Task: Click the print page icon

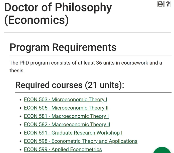Action: [160, 4]
